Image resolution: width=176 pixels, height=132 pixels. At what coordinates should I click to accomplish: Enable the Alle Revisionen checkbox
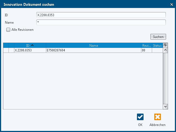8,30
